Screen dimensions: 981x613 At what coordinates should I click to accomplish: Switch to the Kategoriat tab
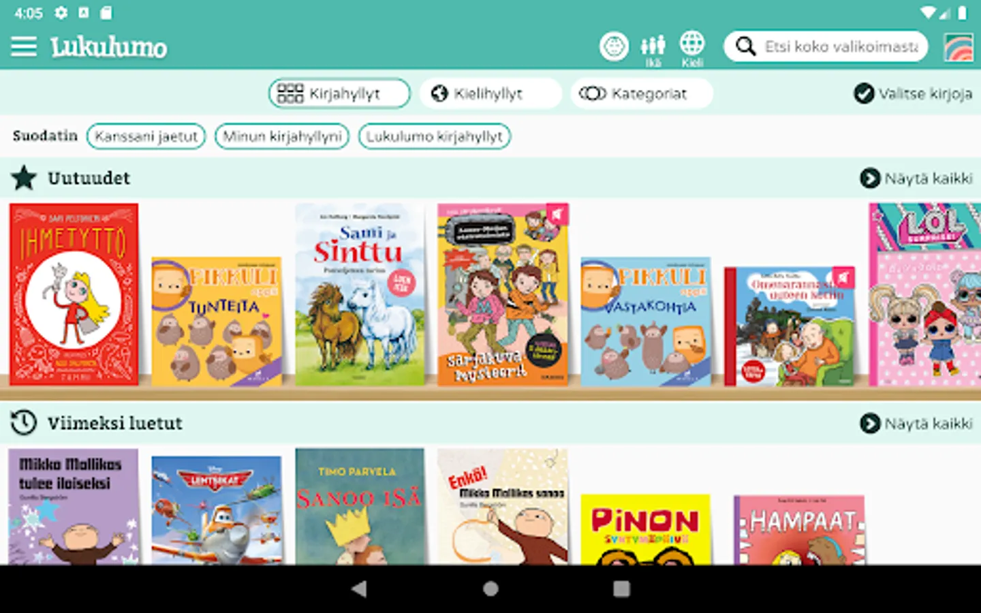pyautogui.click(x=642, y=93)
